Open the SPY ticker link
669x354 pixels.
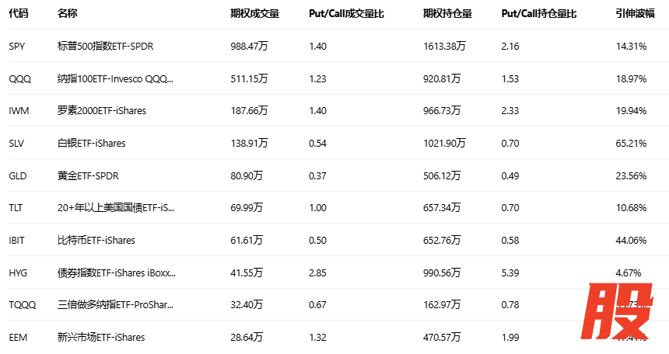[17, 47]
